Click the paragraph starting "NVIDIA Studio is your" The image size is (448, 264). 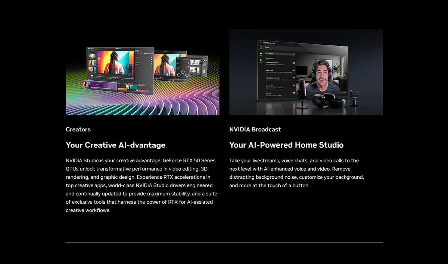(x=141, y=185)
